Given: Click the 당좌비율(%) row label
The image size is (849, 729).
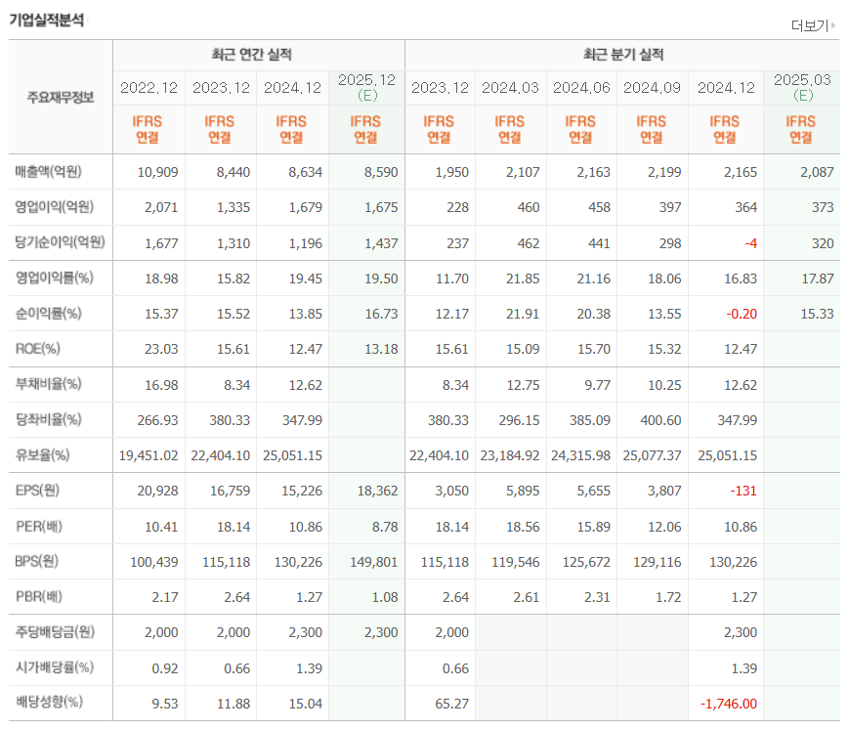Looking at the screenshot, I should pyautogui.click(x=48, y=419).
